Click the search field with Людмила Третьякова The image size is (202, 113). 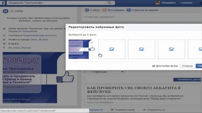61,3
